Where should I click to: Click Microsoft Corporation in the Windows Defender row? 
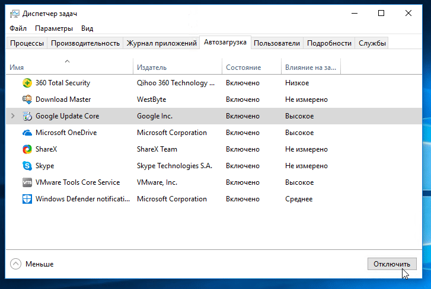point(172,199)
